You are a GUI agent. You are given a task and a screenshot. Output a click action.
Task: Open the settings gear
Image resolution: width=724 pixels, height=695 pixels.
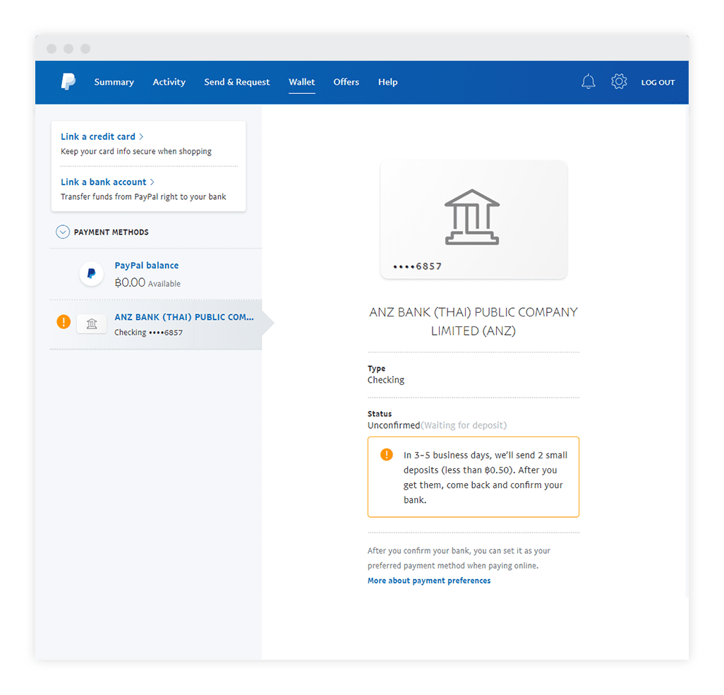coord(619,81)
